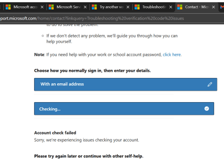Click the checkmark icon in Checking bar
Image resolution: width=224 pixels, height=163 pixels.
click(207, 108)
